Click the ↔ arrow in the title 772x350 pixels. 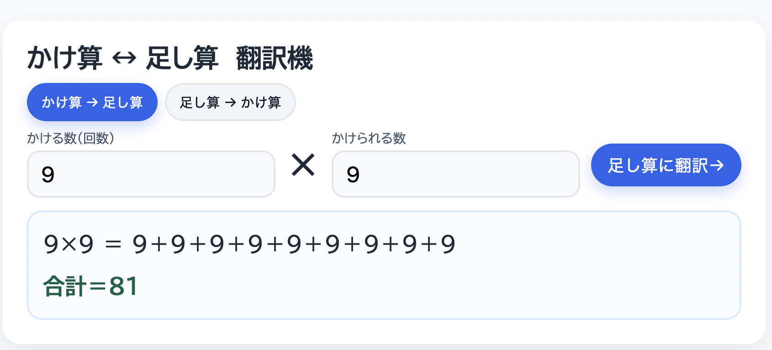[x=124, y=58]
